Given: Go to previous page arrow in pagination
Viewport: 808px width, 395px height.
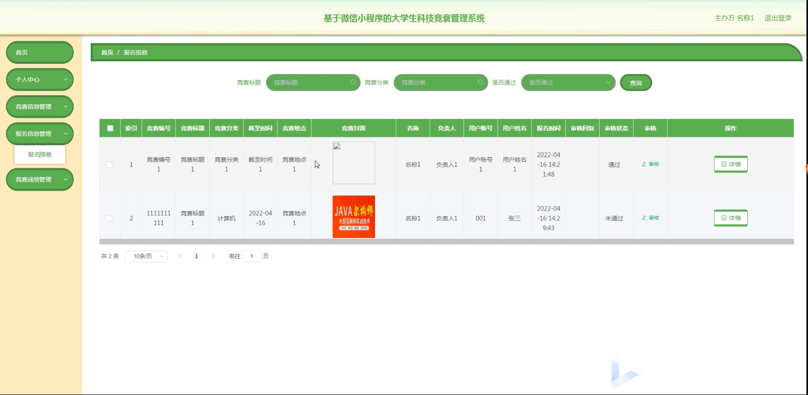Looking at the screenshot, I should tap(180, 256).
